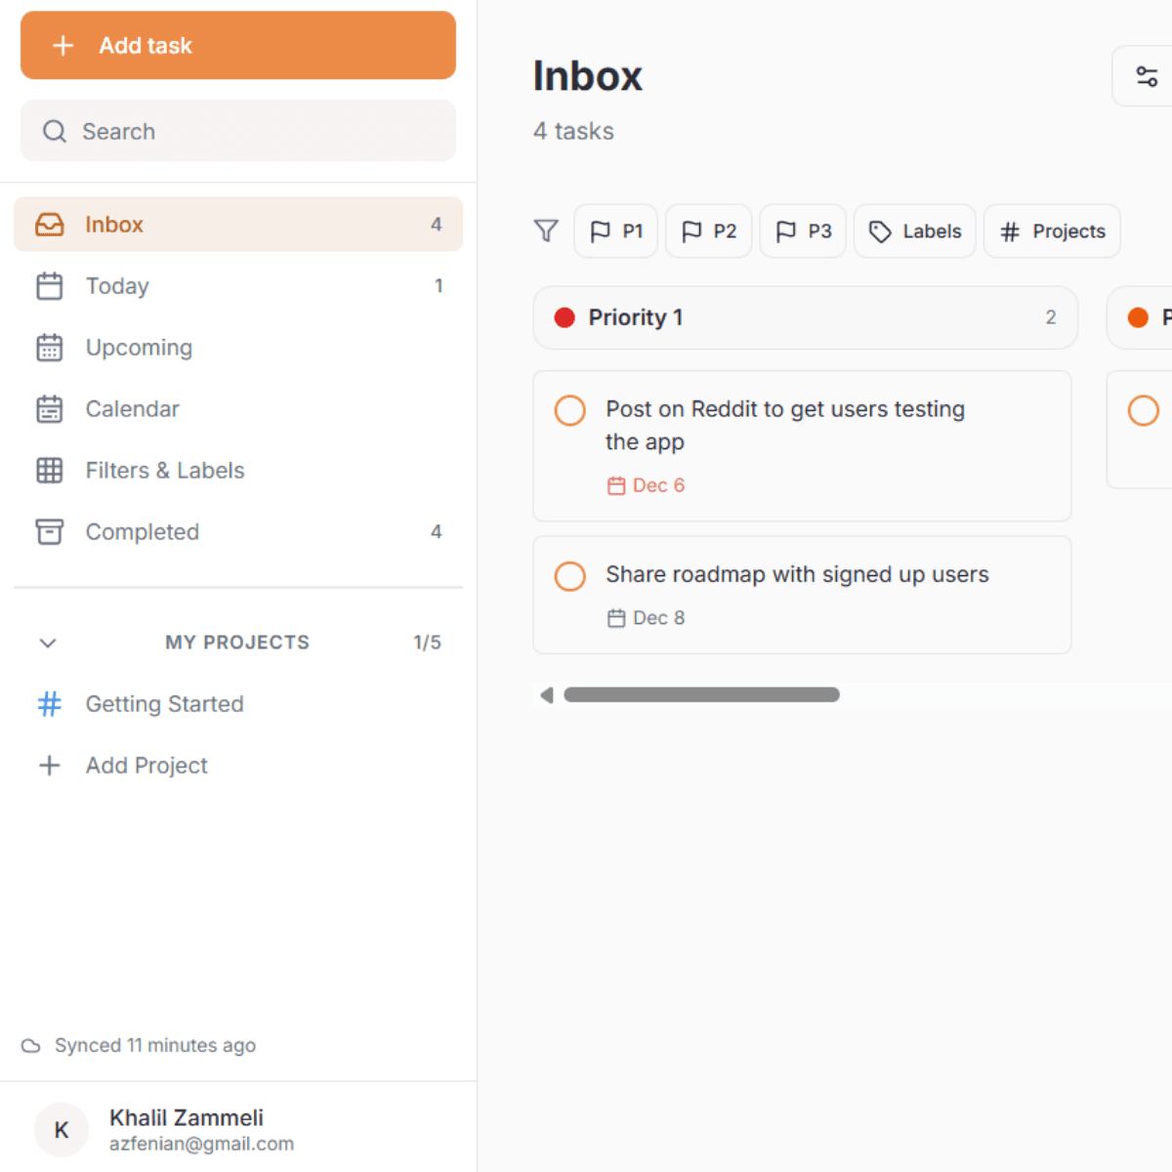Open the filter funnel menu

click(546, 230)
